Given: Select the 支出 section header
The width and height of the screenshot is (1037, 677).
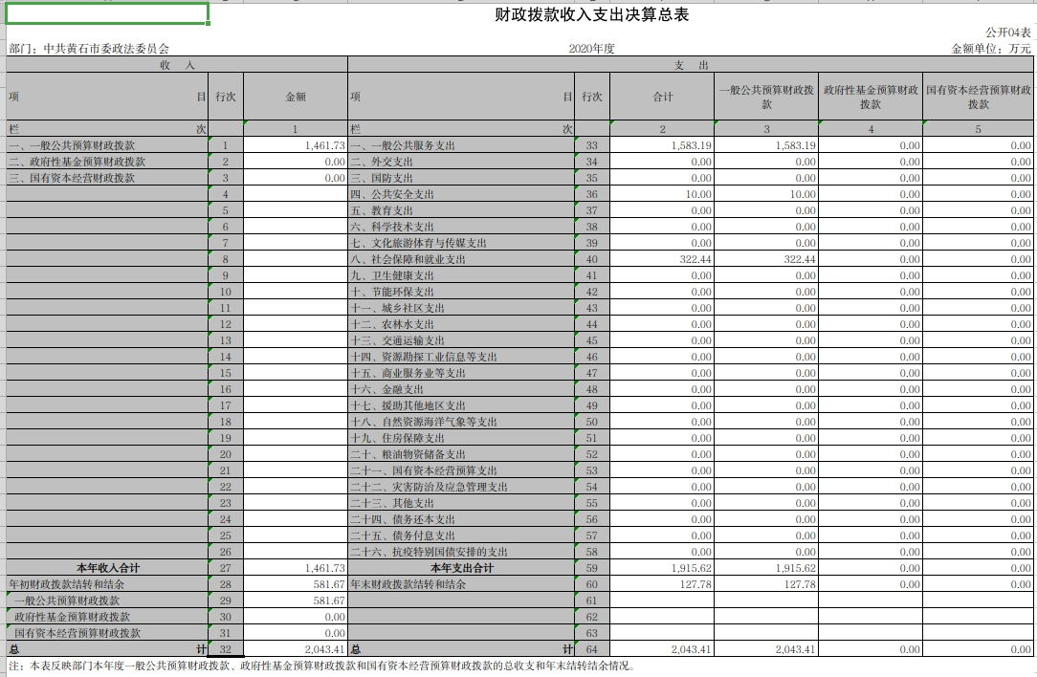Looking at the screenshot, I should coord(691,65).
